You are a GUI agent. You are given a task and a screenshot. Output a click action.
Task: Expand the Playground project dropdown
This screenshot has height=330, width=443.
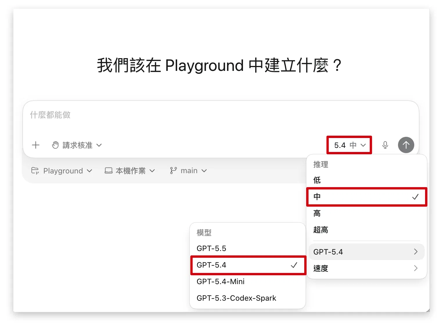[62, 171]
